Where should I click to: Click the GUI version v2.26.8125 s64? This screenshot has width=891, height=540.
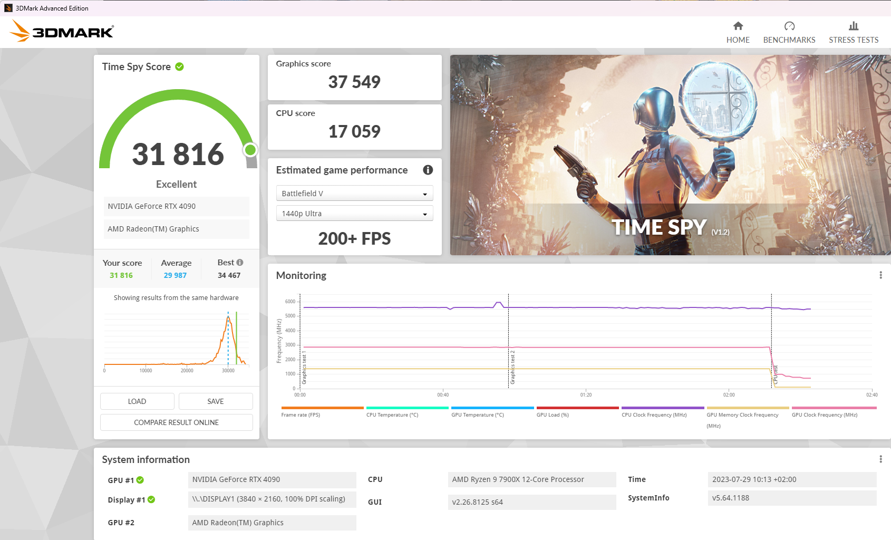(x=532, y=502)
